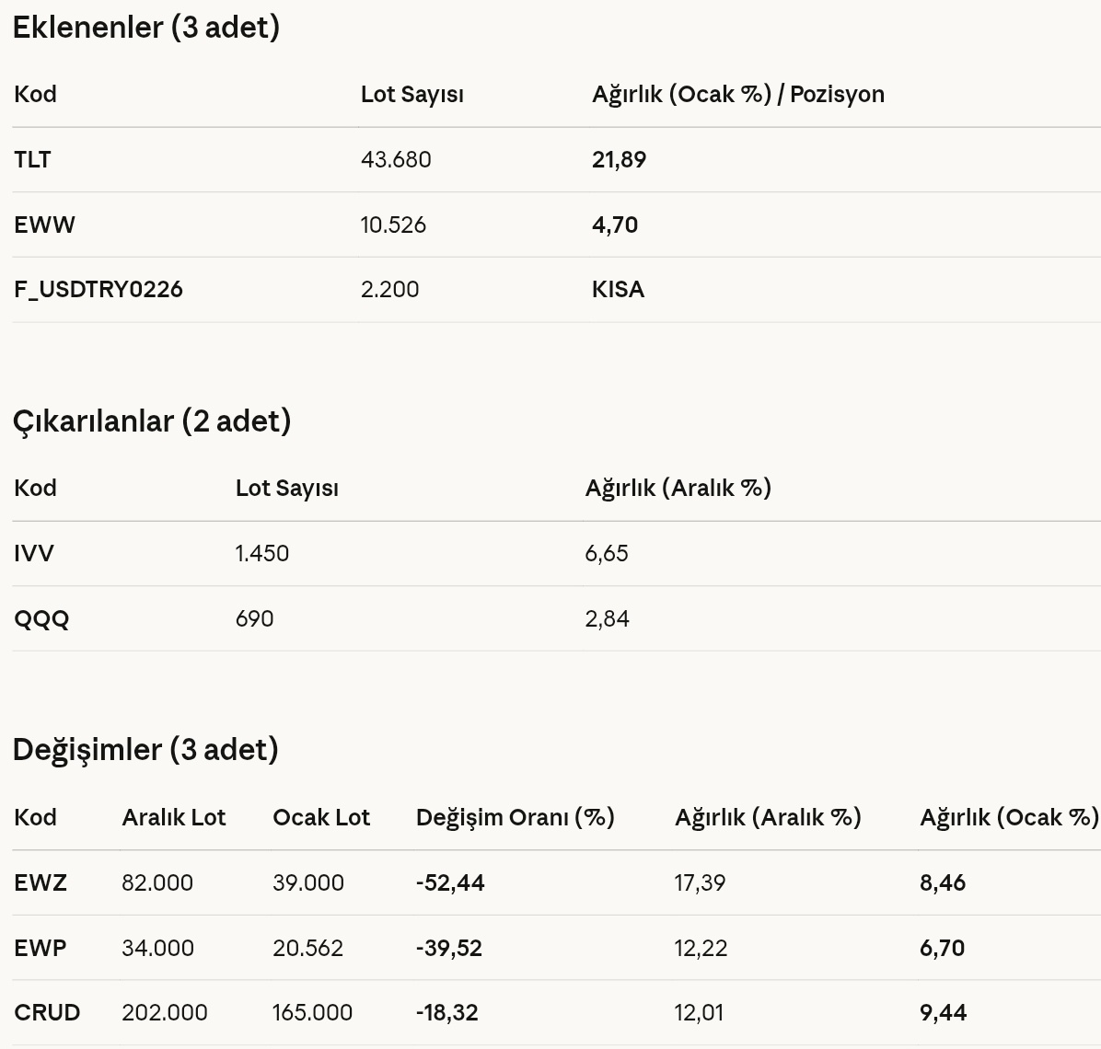Image resolution: width=1101 pixels, height=1049 pixels.
Task: Click the Ocak Lot column header
Action: [321, 817]
